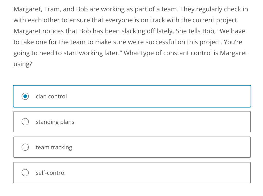Viewport: 263px width, 196px height.
Task: Click the "clan control" answer label
Action: point(51,96)
